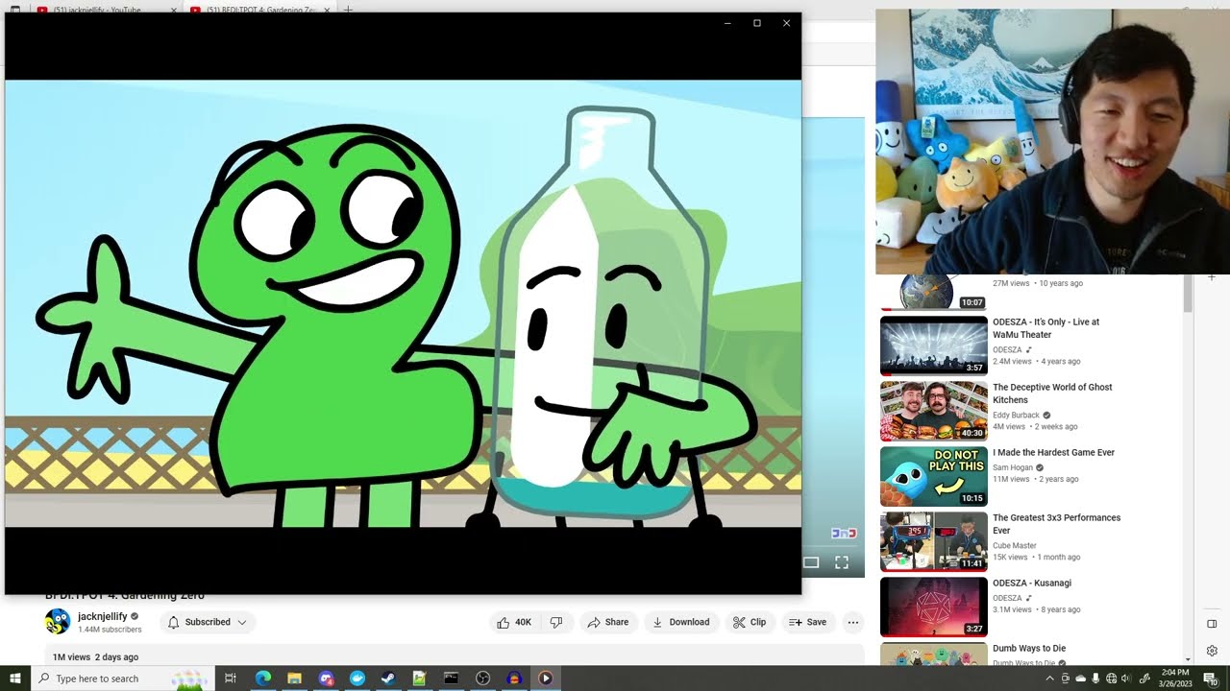Open network settings globe tray icon

[x=1112, y=679]
